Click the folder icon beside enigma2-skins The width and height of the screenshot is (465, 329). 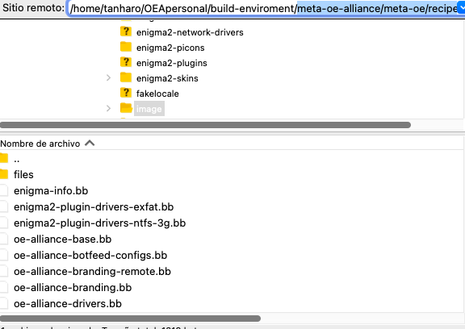click(126, 77)
